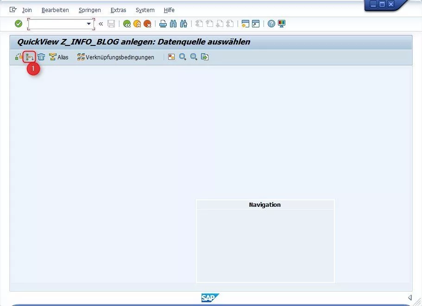This screenshot has height=306, width=422.
Task: Click the Save diskette icon
Action: coord(111,24)
